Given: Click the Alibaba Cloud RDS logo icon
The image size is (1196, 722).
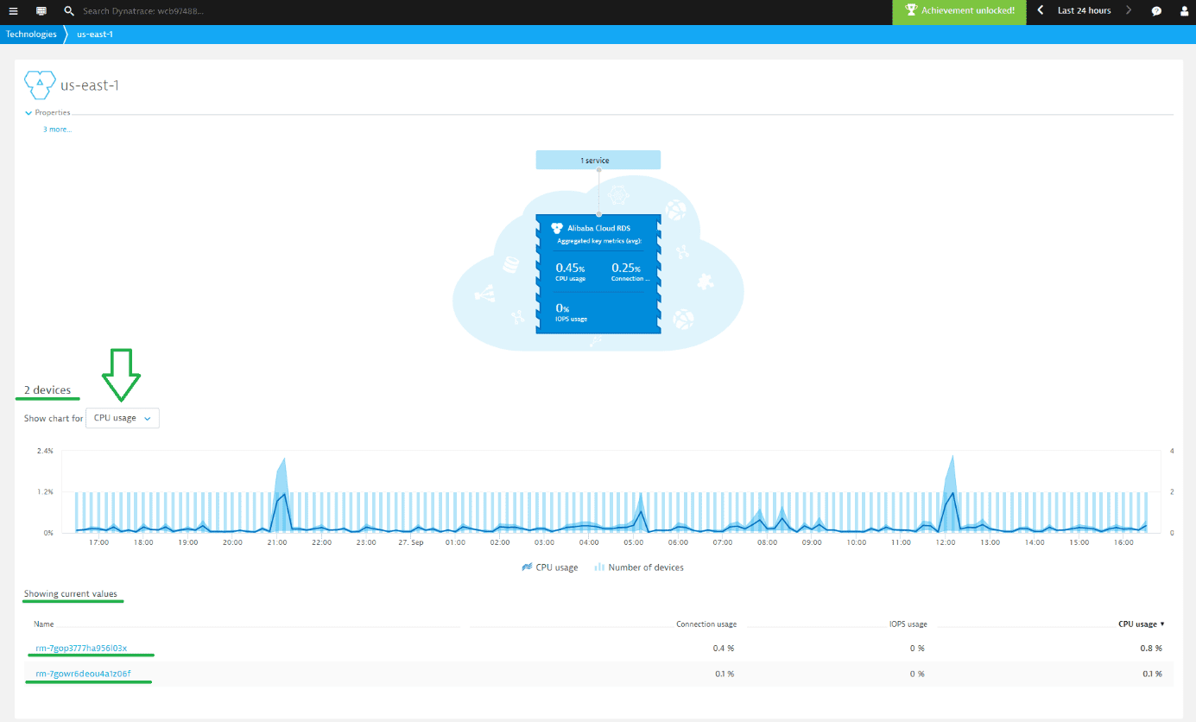Looking at the screenshot, I should 557,229.
